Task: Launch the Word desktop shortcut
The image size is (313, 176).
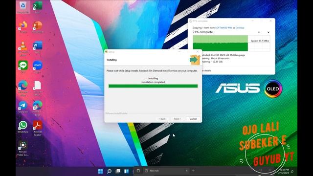Action: coord(37,47)
